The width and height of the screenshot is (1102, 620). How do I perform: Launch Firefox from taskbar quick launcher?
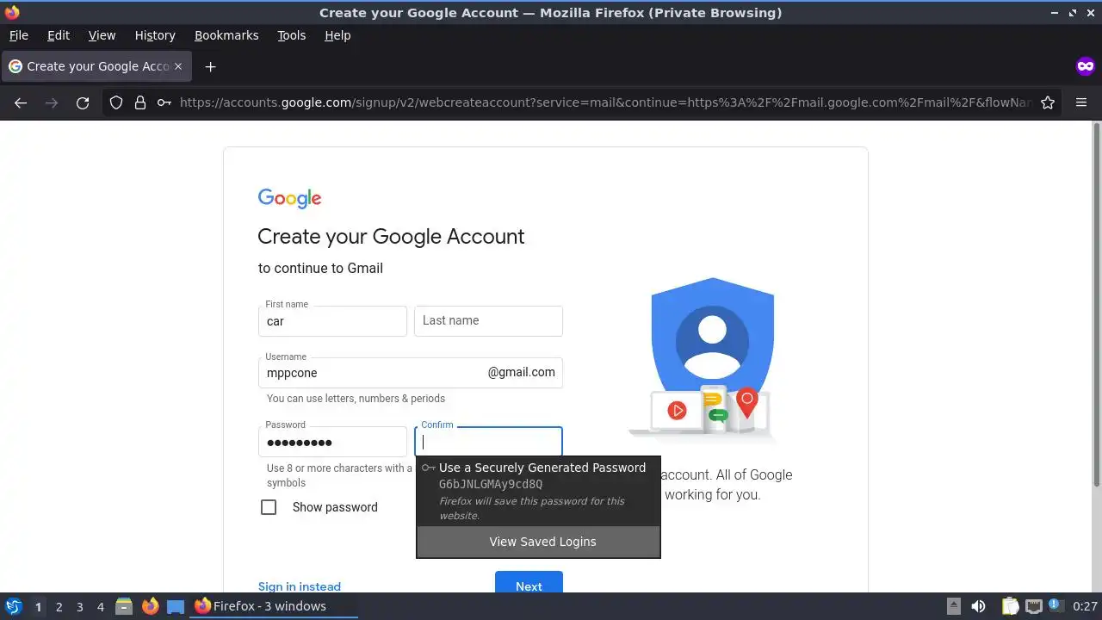click(x=150, y=606)
